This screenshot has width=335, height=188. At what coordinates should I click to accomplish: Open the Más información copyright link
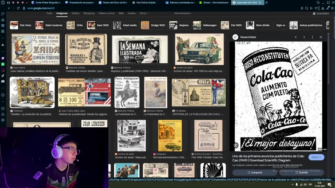294,165
